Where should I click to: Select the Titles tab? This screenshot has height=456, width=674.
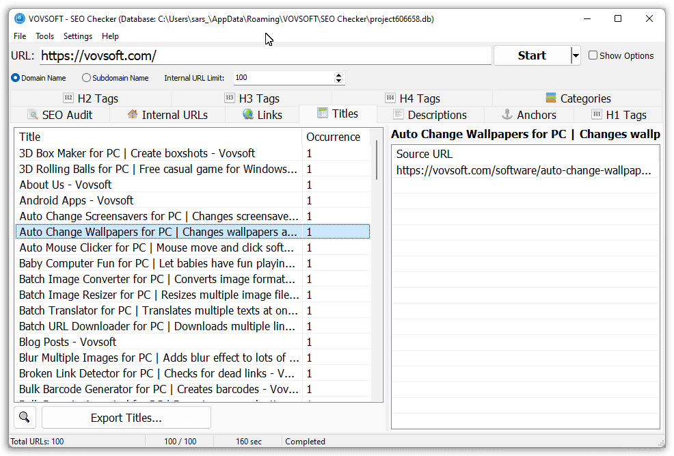(x=338, y=114)
